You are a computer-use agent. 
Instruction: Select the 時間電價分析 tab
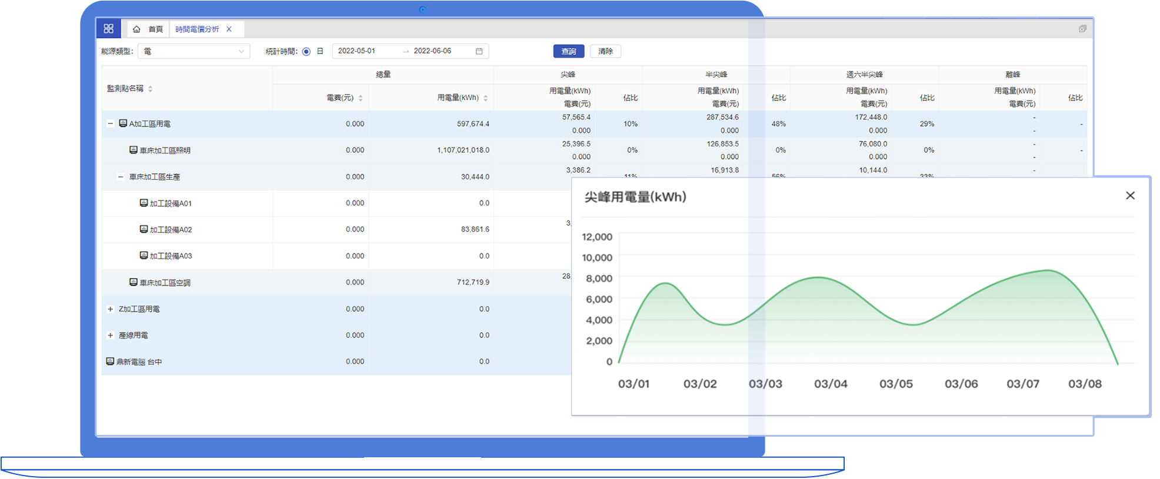(x=197, y=29)
